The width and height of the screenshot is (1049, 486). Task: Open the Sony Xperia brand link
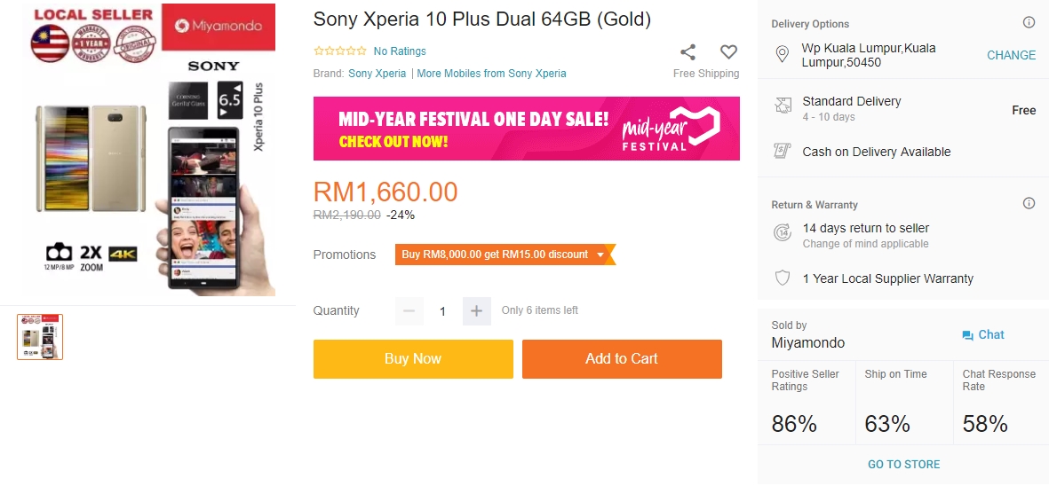(377, 74)
